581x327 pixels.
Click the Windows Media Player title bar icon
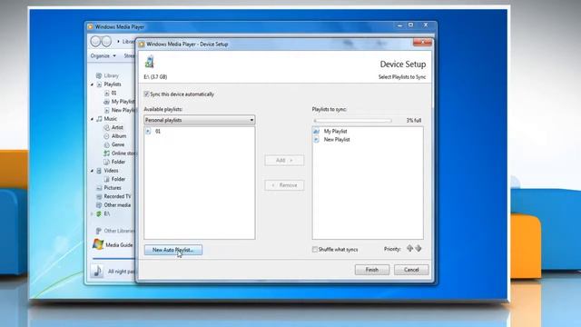click(90, 26)
